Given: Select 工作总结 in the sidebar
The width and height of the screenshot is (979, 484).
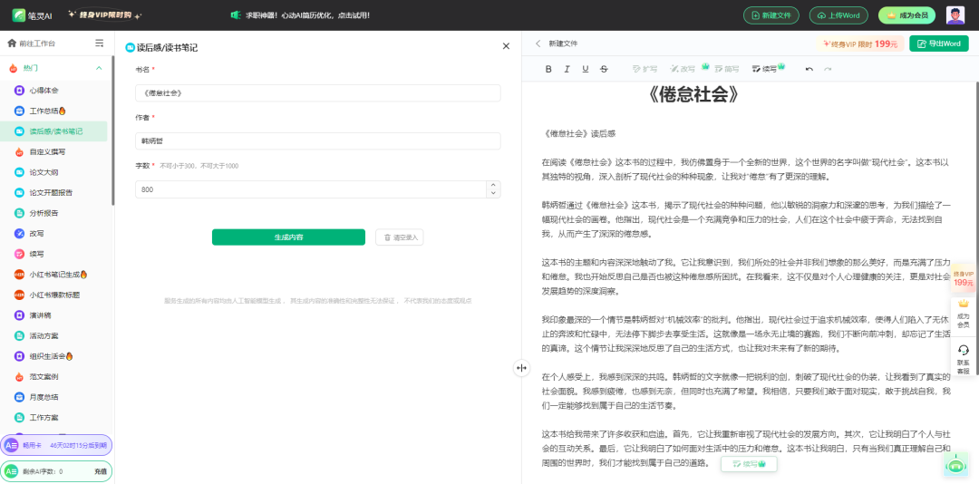Looking at the screenshot, I should click(x=53, y=111).
